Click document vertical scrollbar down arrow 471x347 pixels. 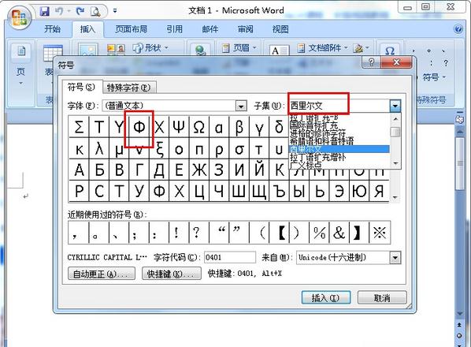[x=460, y=314]
